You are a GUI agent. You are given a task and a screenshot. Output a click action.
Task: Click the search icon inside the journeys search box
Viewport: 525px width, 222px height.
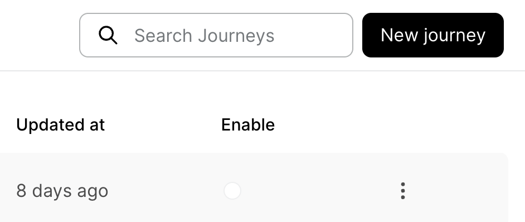click(108, 35)
